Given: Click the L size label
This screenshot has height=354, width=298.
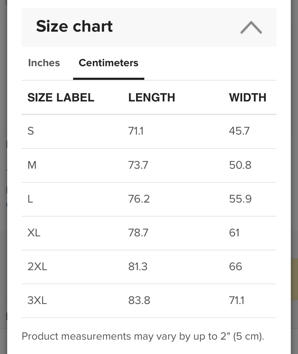Looking at the screenshot, I should click(30, 199).
